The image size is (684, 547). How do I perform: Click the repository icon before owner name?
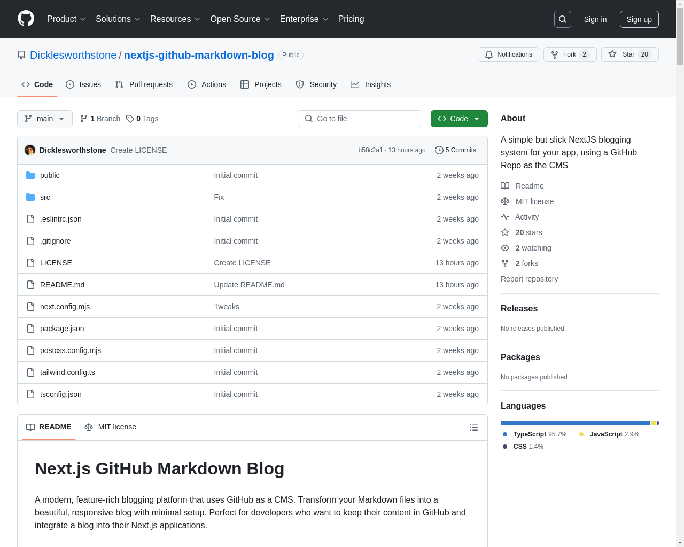point(21,55)
